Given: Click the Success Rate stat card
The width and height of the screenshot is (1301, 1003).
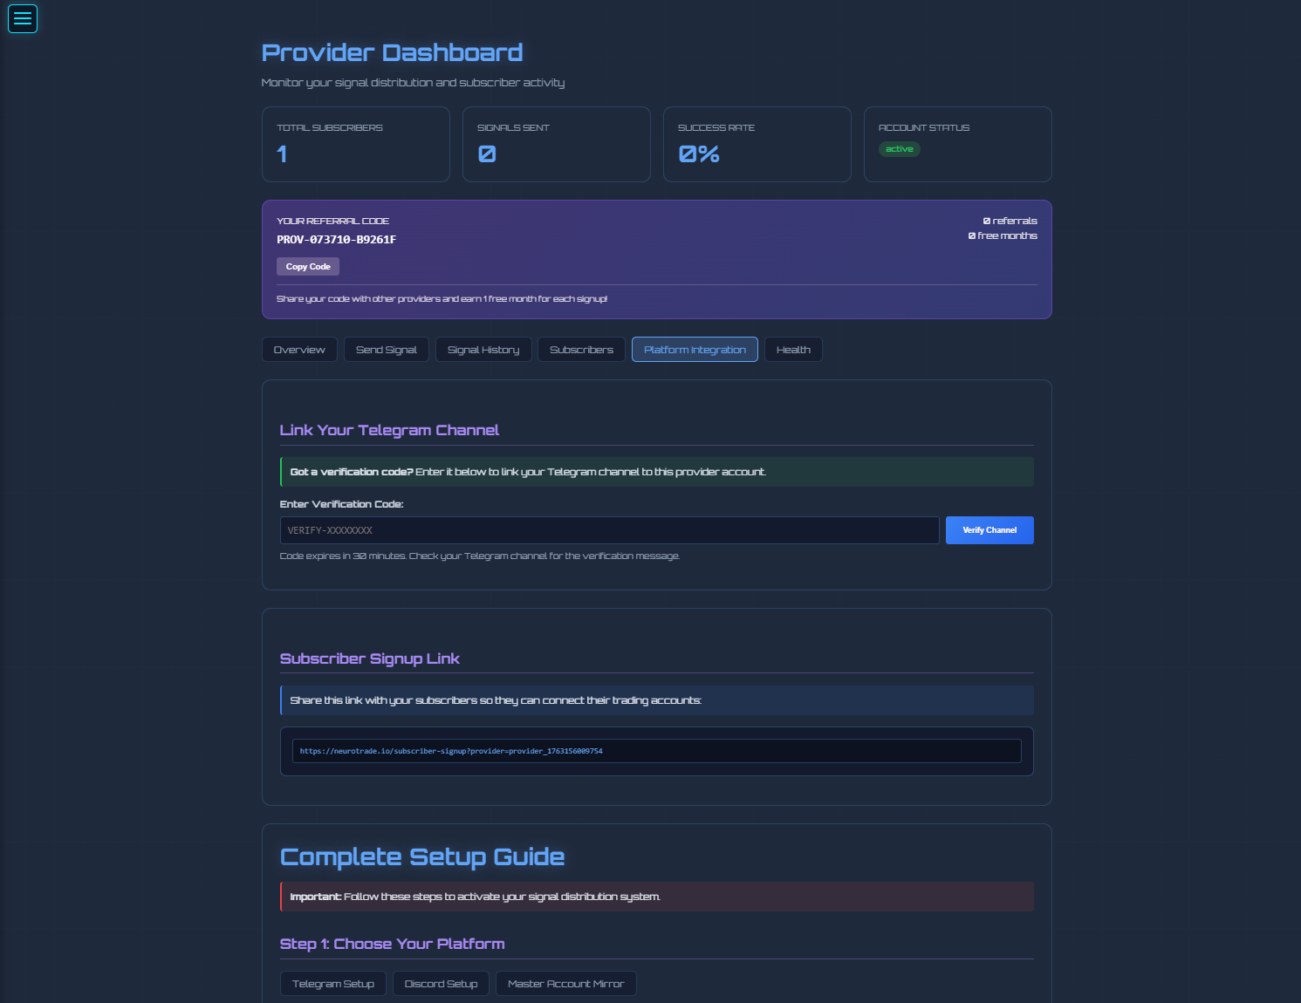Looking at the screenshot, I should point(757,144).
